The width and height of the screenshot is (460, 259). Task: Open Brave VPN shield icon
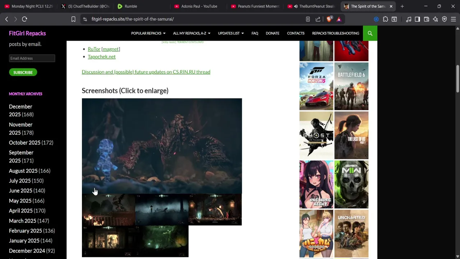point(445,19)
